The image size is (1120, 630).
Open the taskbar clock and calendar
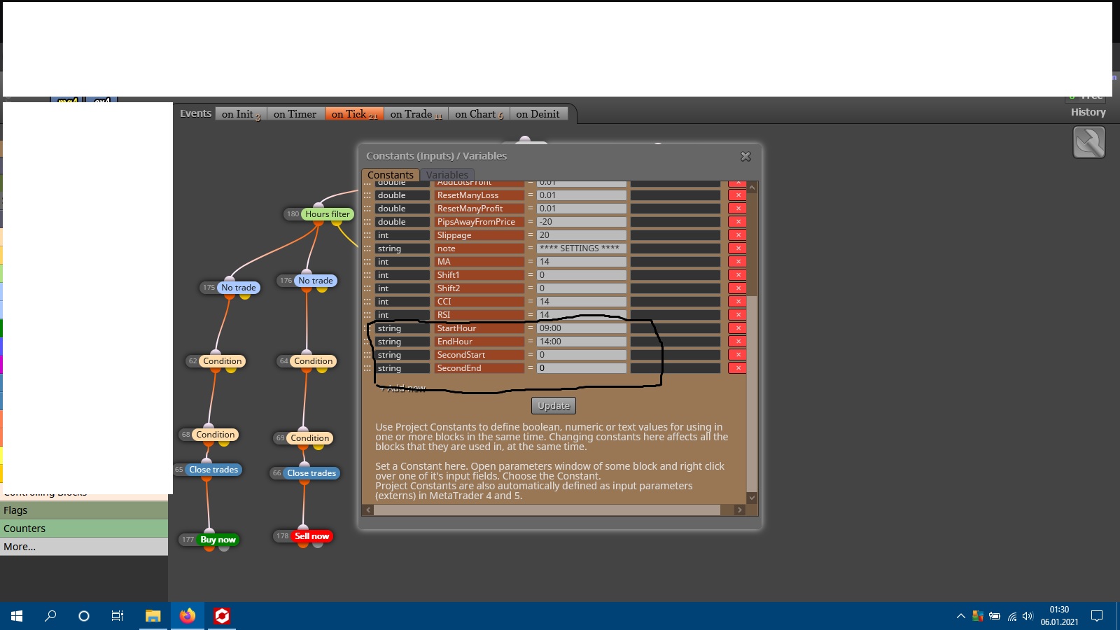click(1059, 616)
